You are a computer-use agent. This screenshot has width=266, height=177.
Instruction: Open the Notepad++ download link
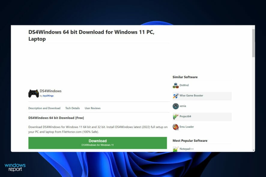pyautogui.click(x=187, y=148)
